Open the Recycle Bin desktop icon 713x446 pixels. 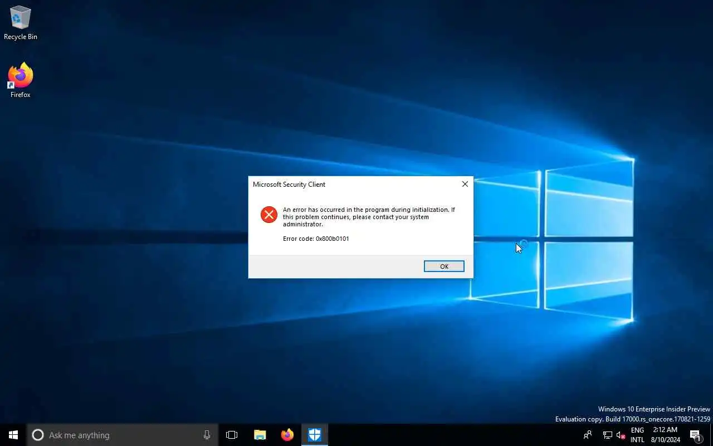[x=21, y=23]
